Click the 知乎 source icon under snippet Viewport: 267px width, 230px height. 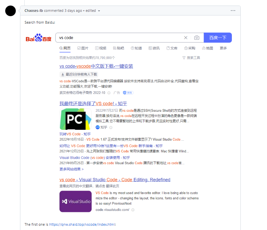pos(98,127)
